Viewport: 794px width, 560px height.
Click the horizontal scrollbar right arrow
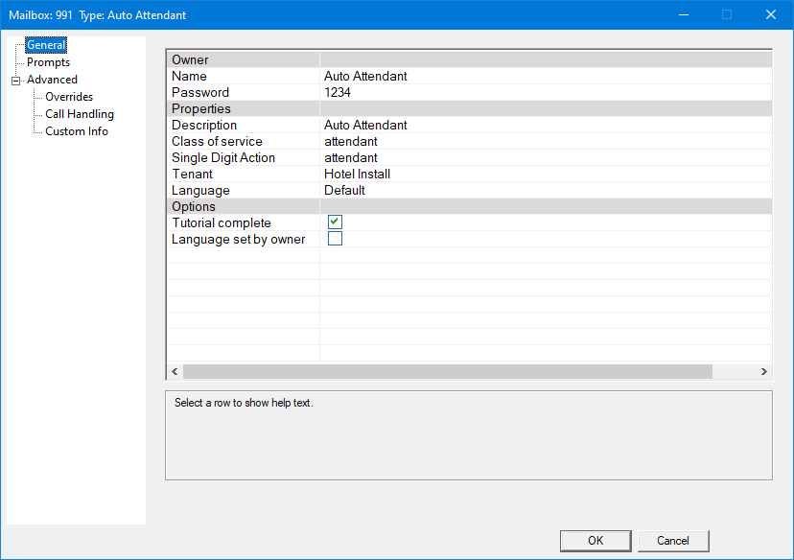[x=764, y=372]
